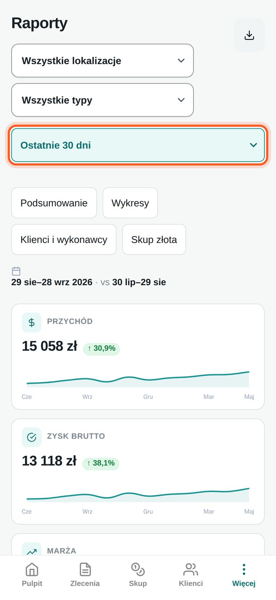Show the Klienci i wykonawcy section

coord(64,239)
